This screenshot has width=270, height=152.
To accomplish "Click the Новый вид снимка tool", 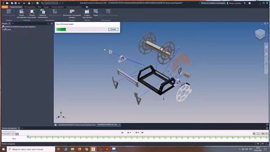I will pos(32,14).
